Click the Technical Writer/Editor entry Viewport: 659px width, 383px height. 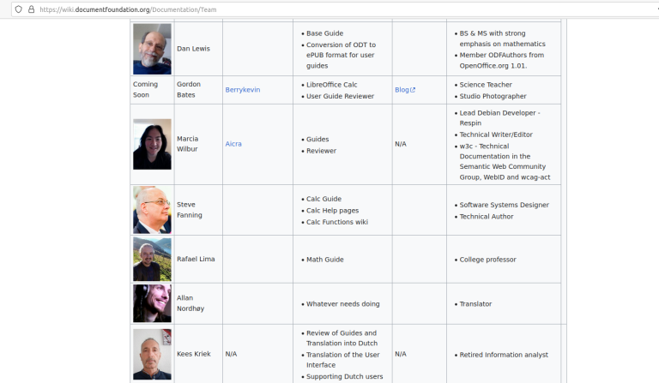coord(496,135)
